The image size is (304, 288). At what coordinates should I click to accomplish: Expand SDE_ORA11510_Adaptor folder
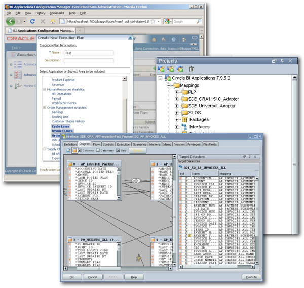177,99
